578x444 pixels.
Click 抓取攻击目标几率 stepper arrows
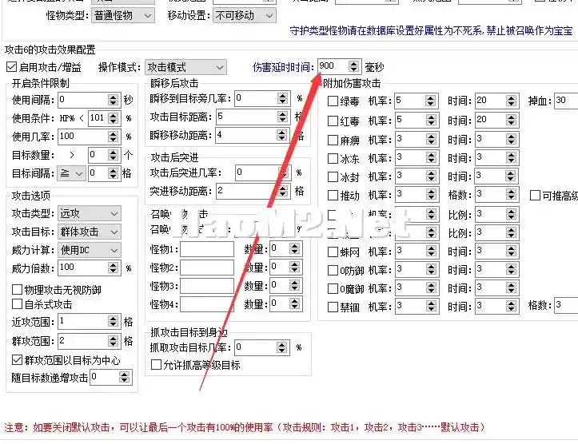pyautogui.click(x=281, y=347)
